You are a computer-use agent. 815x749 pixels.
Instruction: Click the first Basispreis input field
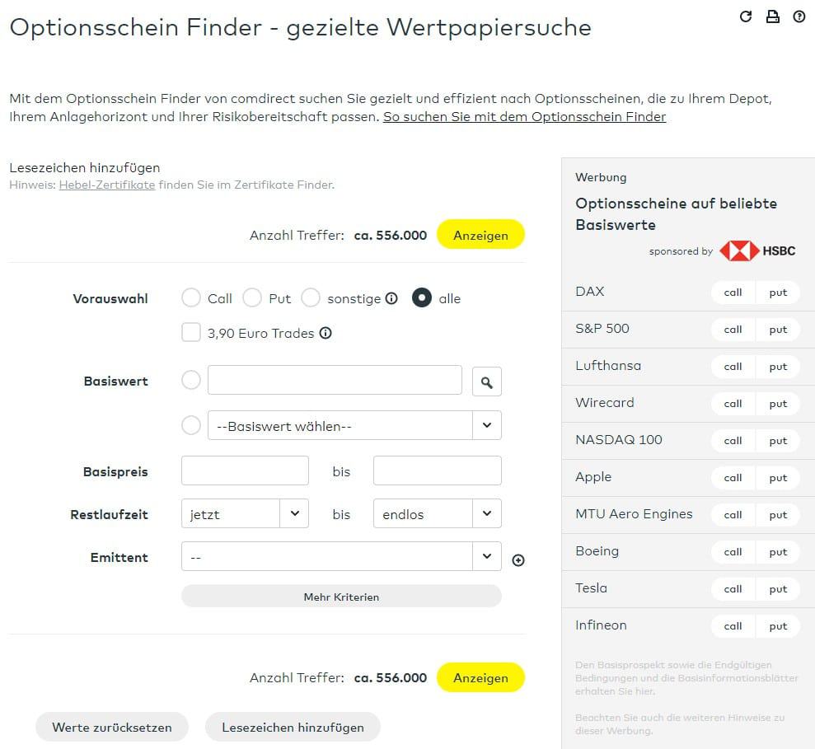(245, 470)
